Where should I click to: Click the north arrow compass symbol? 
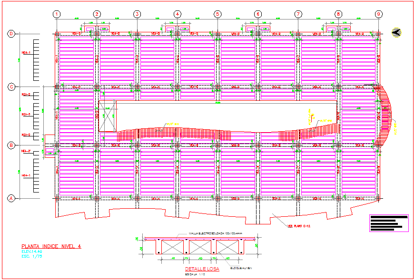pos(395,32)
